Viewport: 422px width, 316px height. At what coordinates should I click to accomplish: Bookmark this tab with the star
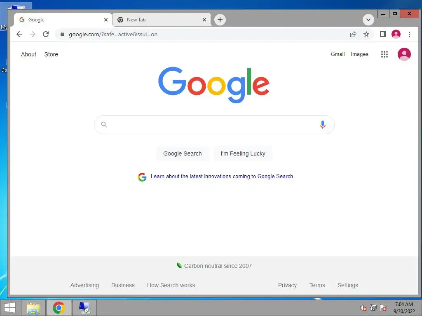[x=366, y=34]
